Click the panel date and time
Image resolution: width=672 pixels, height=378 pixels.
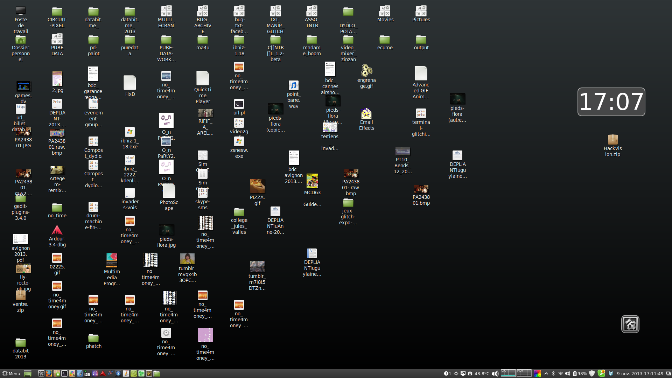pos(640,373)
